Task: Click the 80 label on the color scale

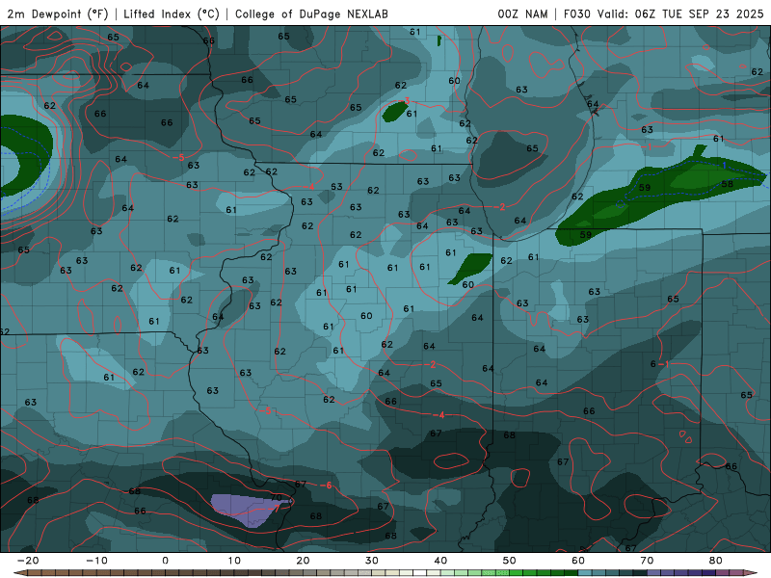Action: pos(716,561)
